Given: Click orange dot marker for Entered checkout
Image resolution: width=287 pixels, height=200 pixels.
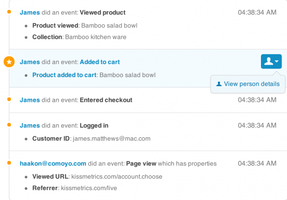Looking at the screenshot, I should (9, 100).
